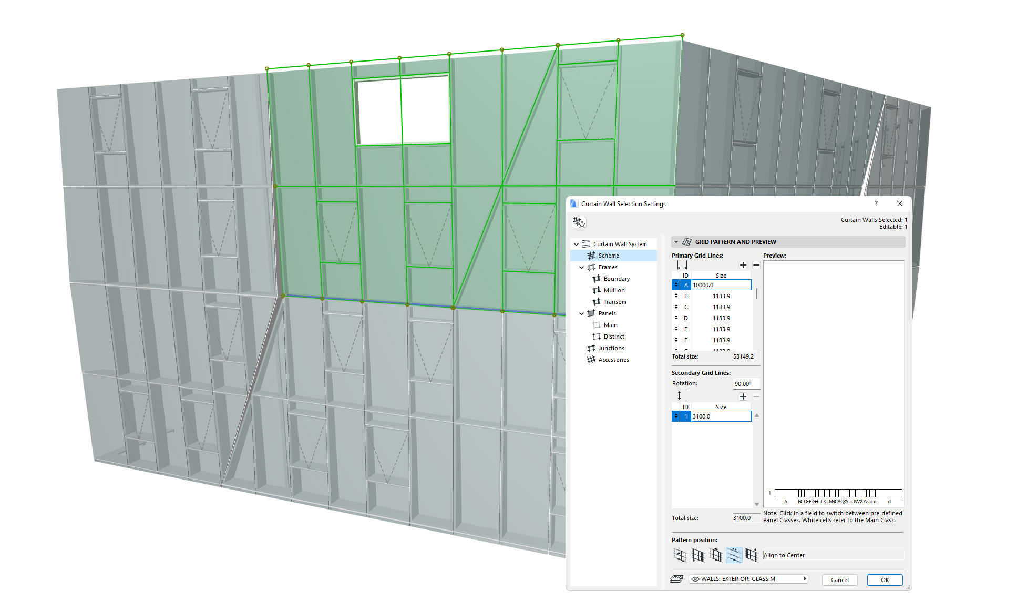The image size is (1017, 601).
Task: Click the reorder arrows of secondary row 1
Action: tap(676, 416)
